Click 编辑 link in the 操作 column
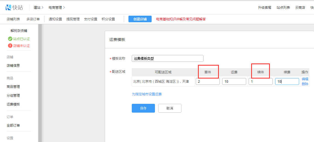The height and width of the screenshot is (142, 314). tap(305, 79)
